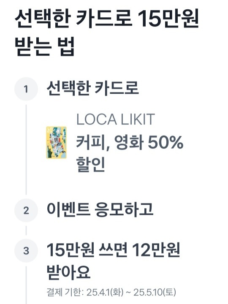
Task: Open the LOCA LIKIT card image
Action: 57,143
